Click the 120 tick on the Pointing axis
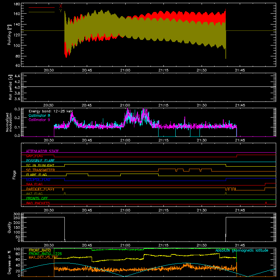 point(17,35)
